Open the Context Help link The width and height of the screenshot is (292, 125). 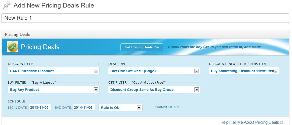(x=165, y=107)
